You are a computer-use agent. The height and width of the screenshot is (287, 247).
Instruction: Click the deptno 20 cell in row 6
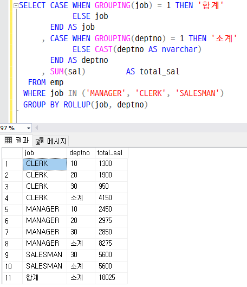81,221
